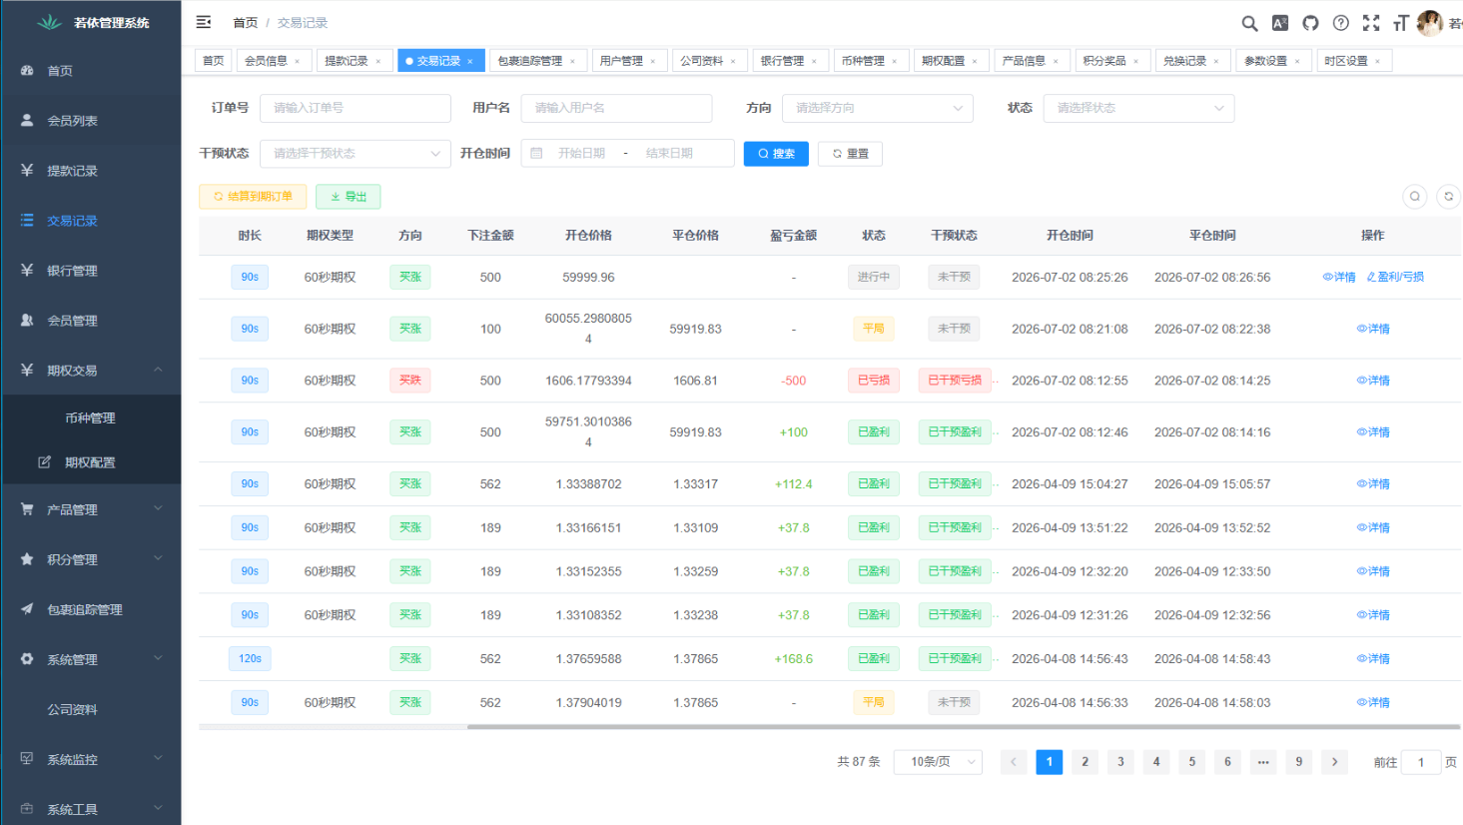Open 币种管理 in the sidebar

(91, 418)
